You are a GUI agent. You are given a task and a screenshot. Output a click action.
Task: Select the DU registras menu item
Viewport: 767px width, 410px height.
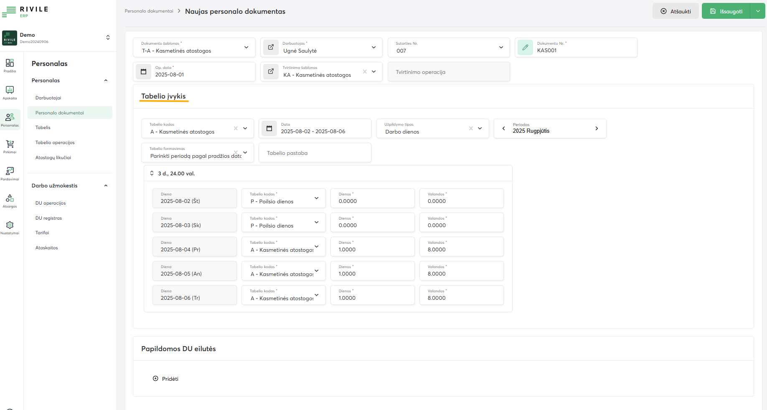(x=48, y=218)
